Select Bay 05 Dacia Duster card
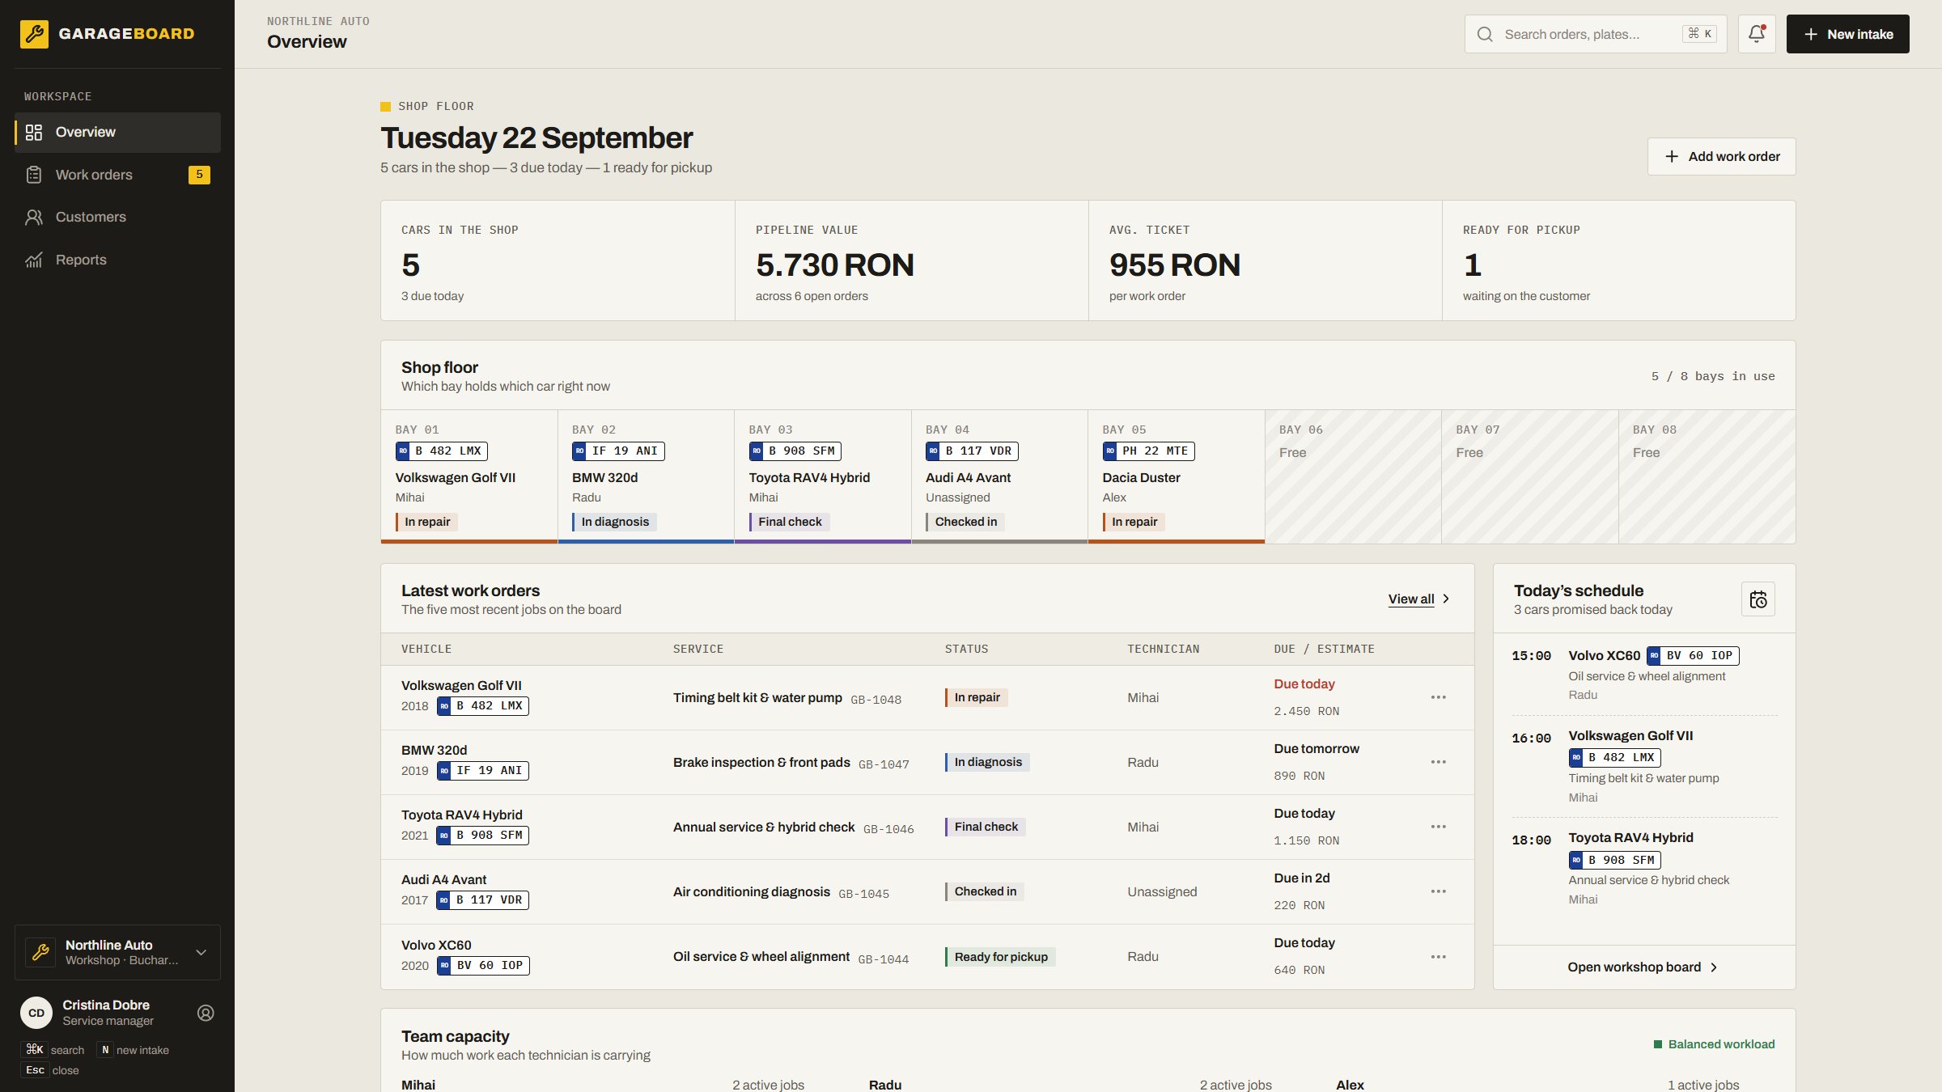The height and width of the screenshot is (1092, 1942). click(1177, 476)
